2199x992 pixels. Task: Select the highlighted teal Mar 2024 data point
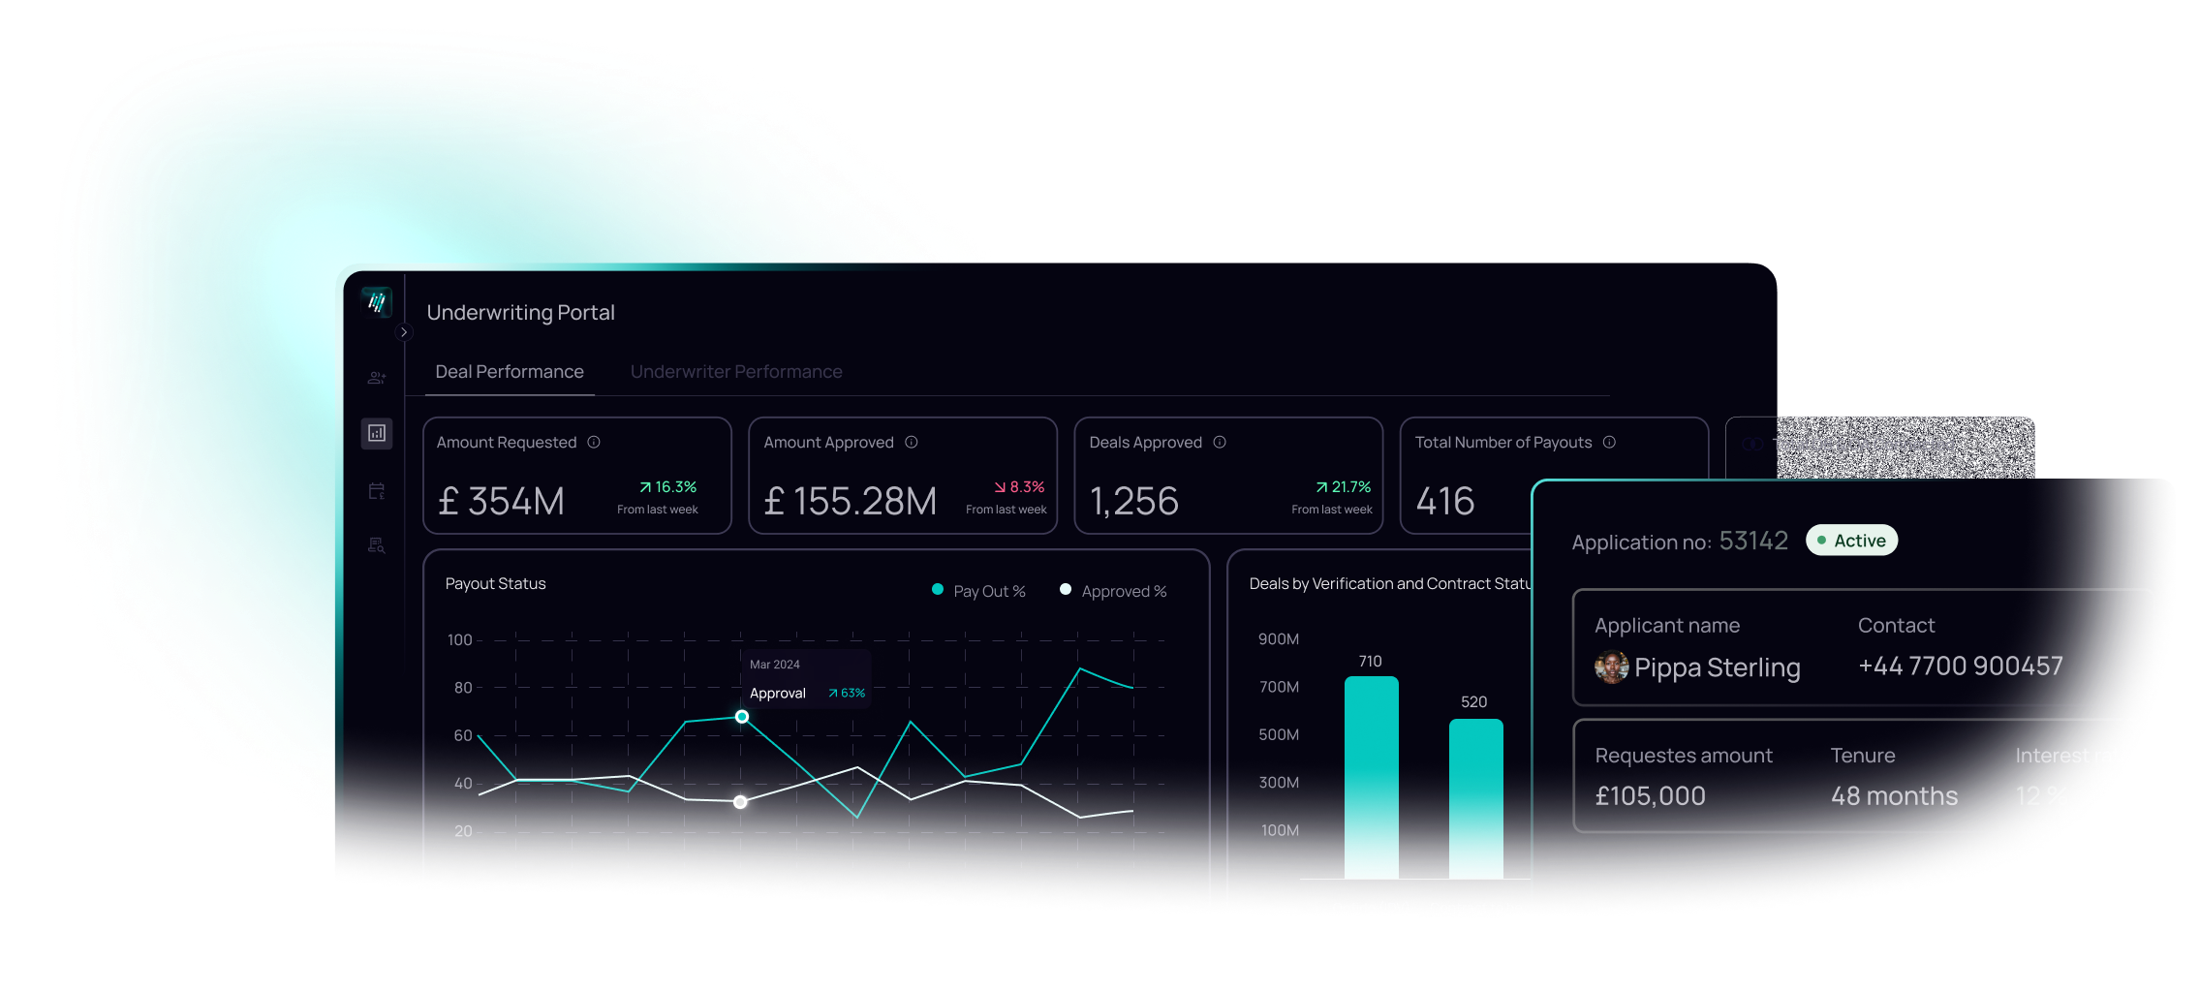[742, 717]
